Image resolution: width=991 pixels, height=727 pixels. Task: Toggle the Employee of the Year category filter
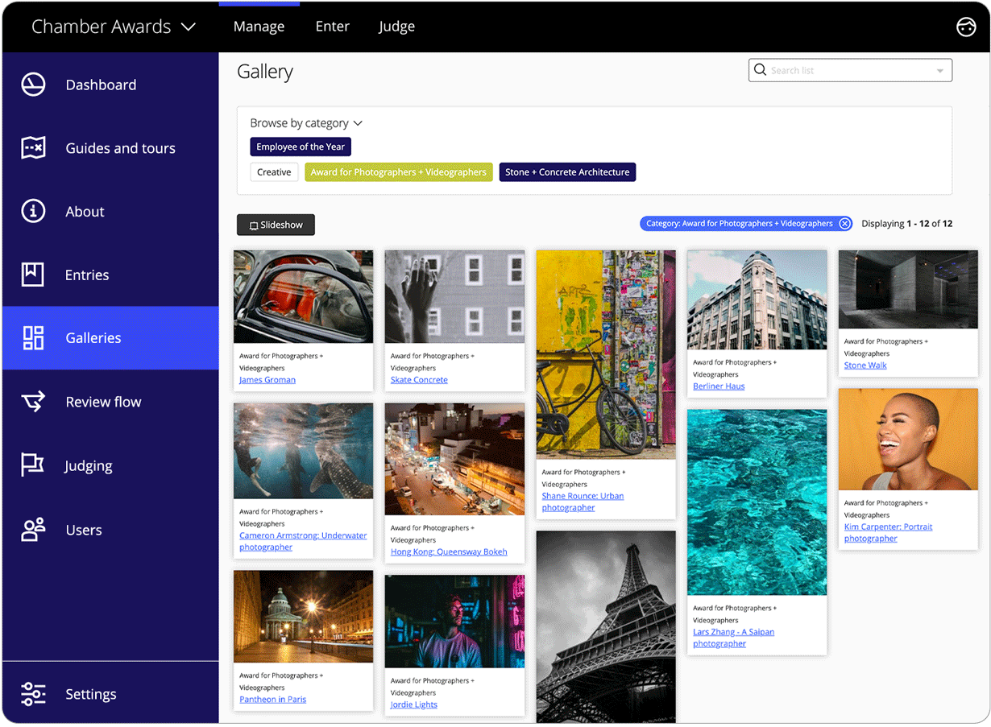click(x=301, y=147)
